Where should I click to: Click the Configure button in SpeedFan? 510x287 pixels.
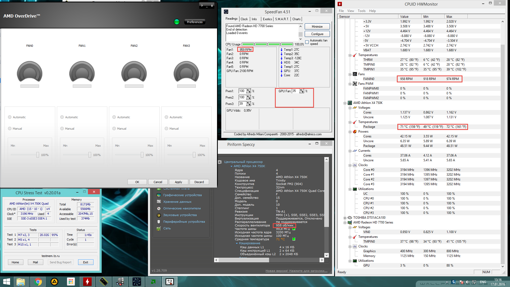click(317, 34)
